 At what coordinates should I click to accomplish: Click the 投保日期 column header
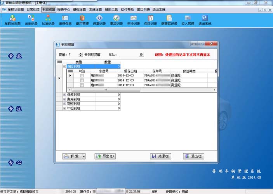(130, 71)
